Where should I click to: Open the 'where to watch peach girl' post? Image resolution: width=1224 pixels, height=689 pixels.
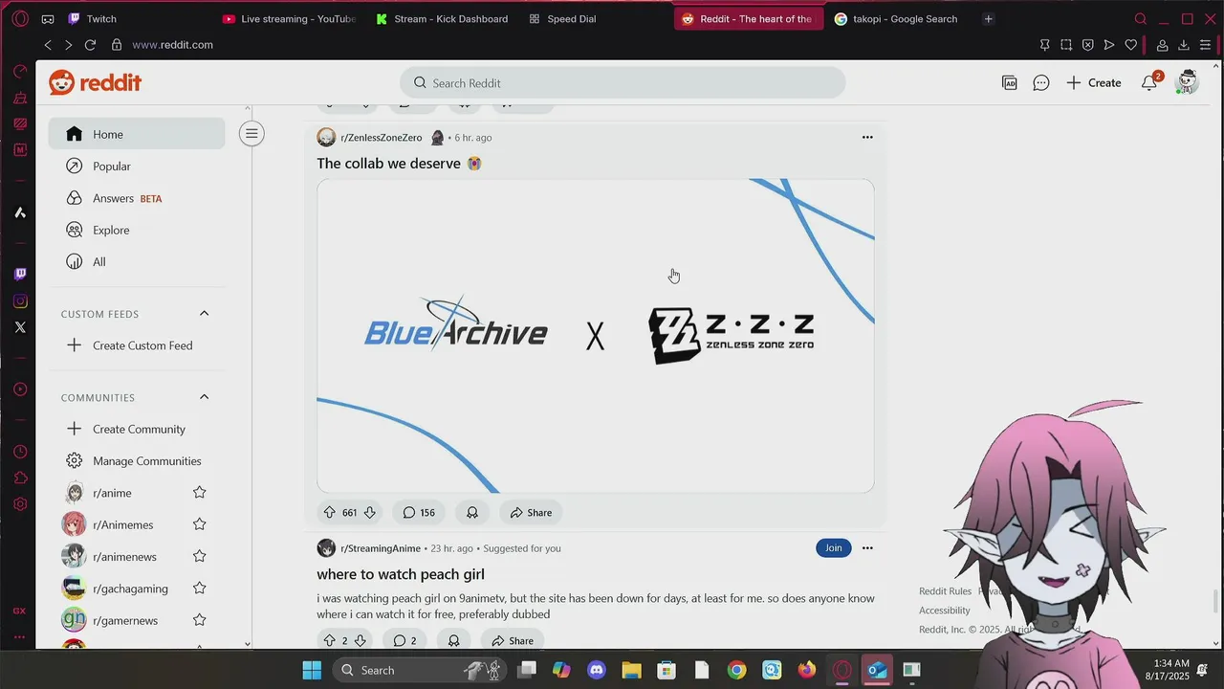tap(401, 574)
